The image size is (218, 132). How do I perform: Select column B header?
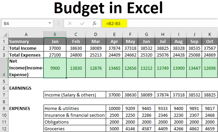point(55,34)
